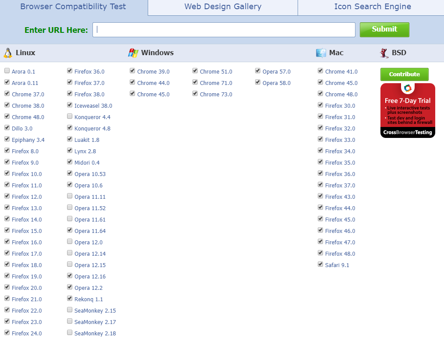Uncheck Mac Firefox 30.0 checkbox
Viewport: 444px width, 338px height.
coord(320,105)
